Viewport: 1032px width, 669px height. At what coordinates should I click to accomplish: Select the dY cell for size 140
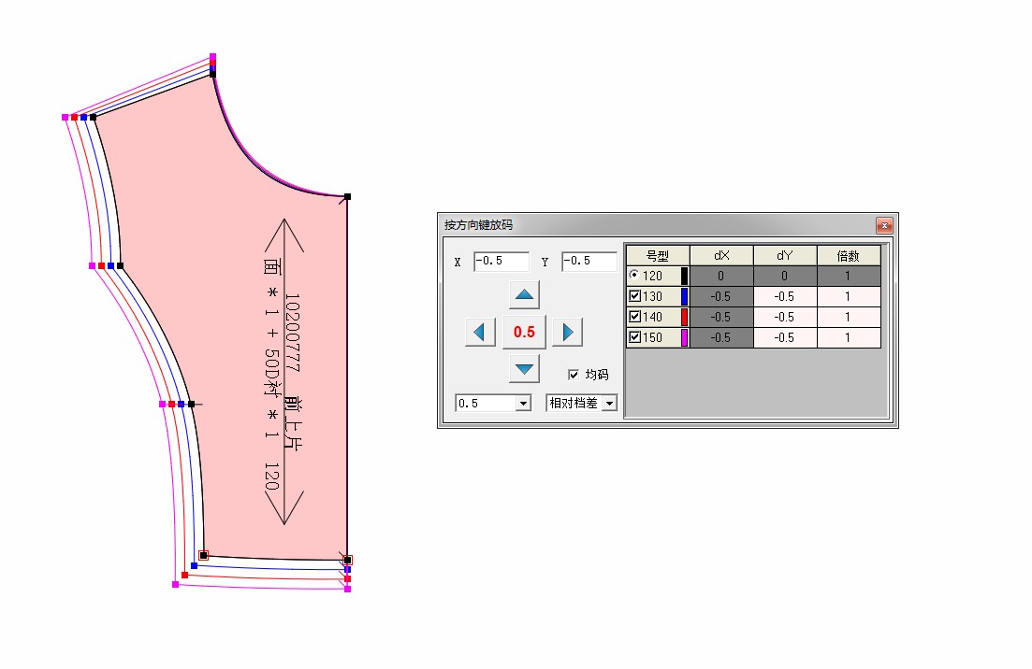point(784,317)
